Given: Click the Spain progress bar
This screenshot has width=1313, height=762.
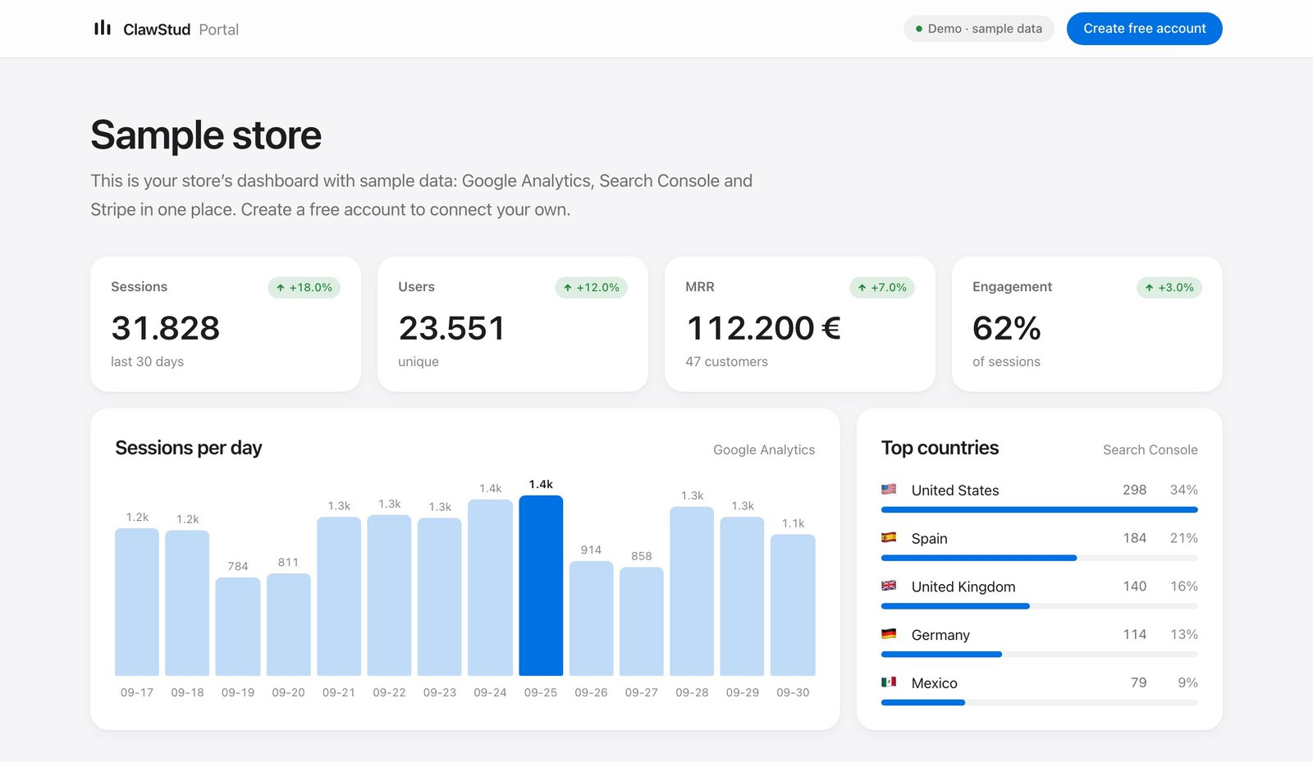Looking at the screenshot, I should pos(1040,559).
